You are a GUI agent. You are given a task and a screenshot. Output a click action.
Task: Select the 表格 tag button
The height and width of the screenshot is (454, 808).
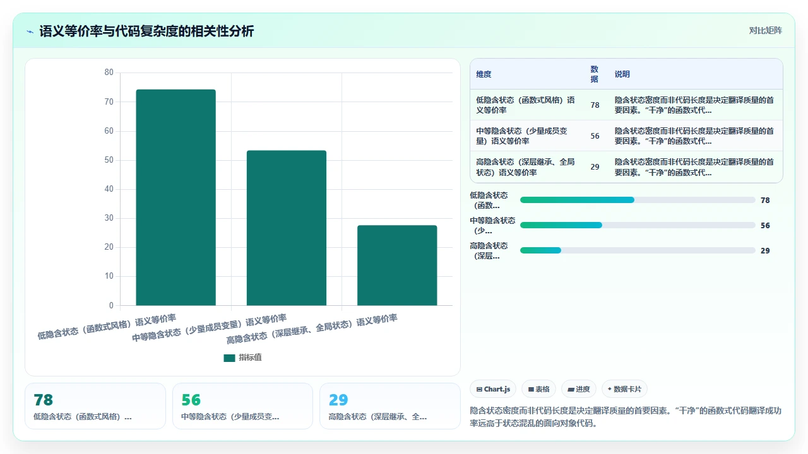coord(538,389)
